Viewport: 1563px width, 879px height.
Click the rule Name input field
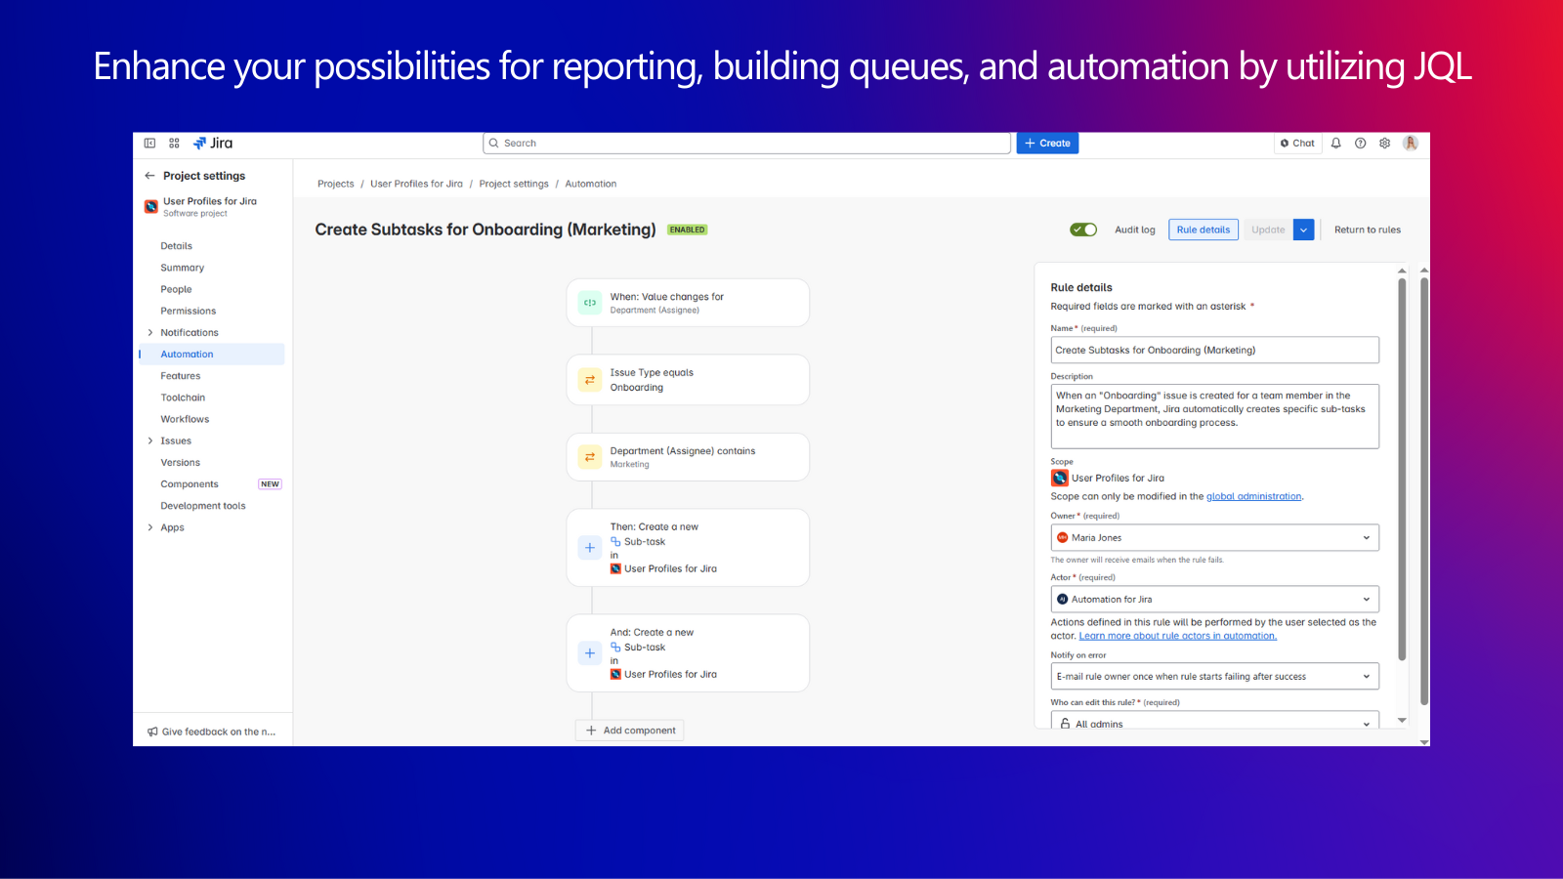click(1214, 351)
